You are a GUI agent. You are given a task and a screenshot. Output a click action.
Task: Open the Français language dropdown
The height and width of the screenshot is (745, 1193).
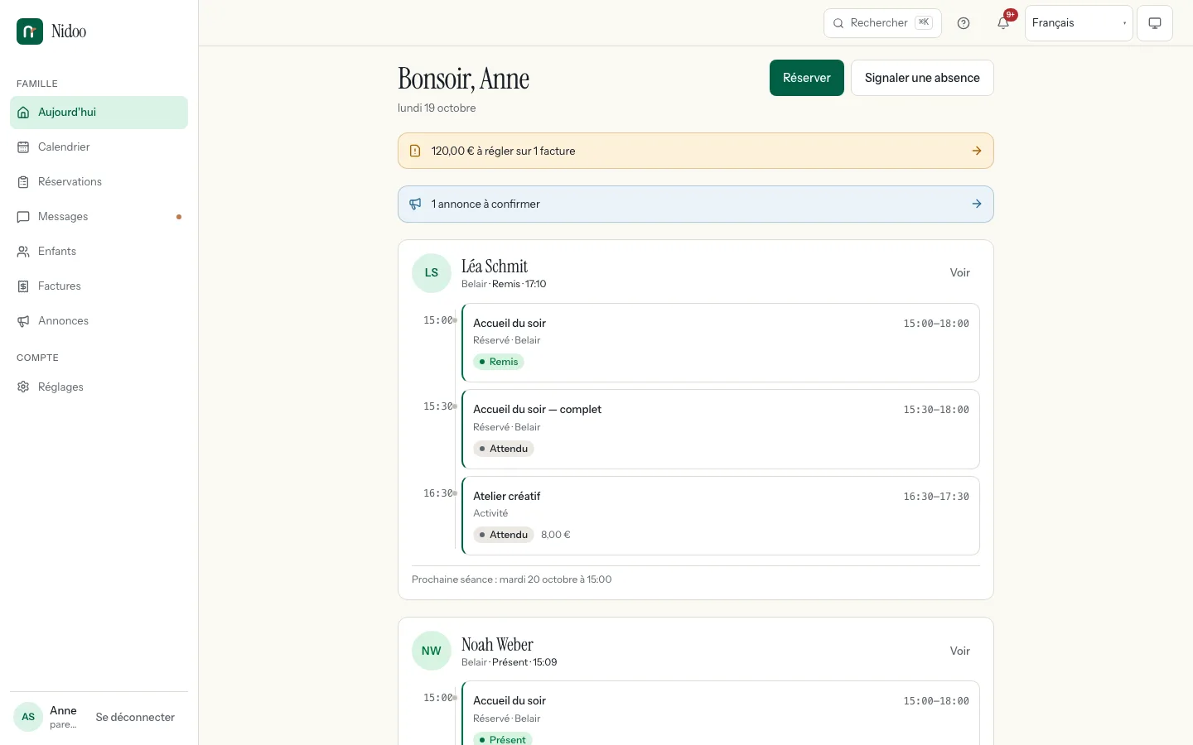(x=1079, y=23)
